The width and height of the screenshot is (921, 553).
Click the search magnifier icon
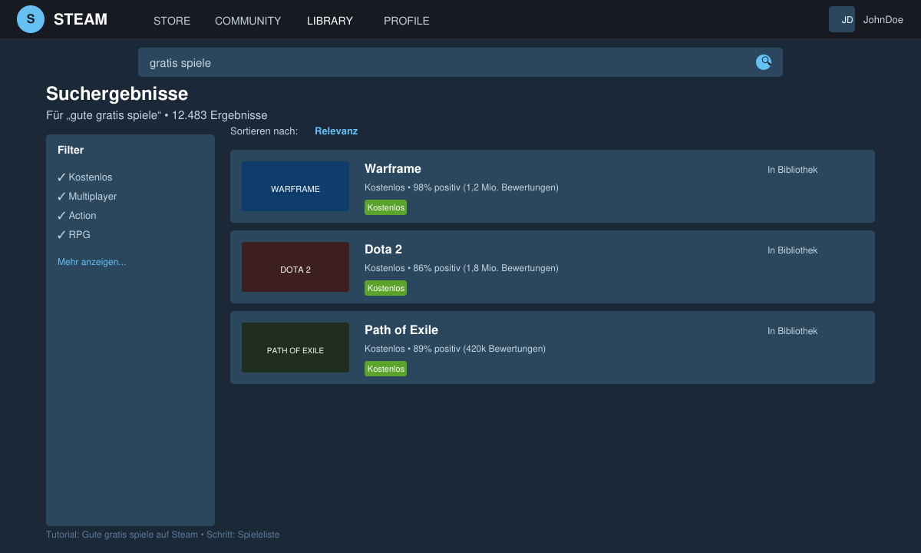764,62
